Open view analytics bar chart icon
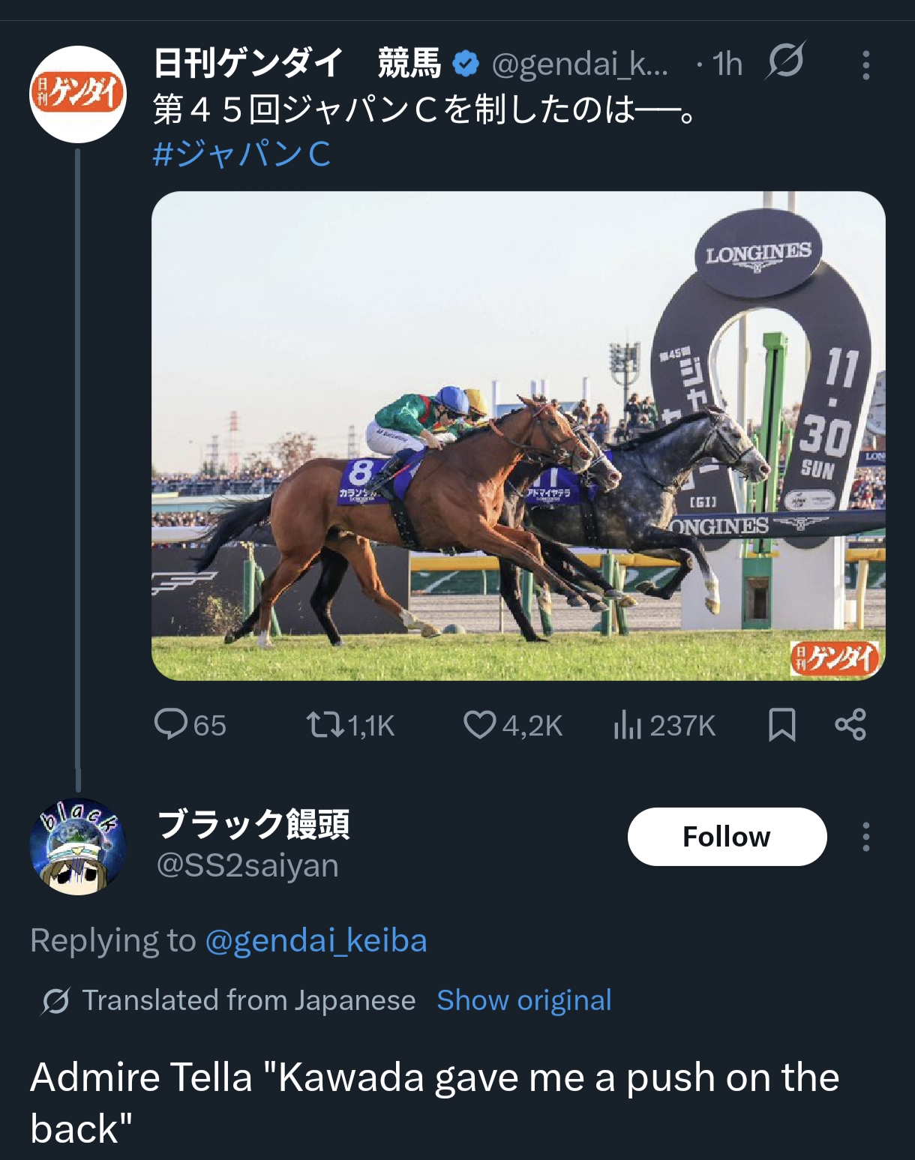Image resolution: width=915 pixels, height=1160 pixels. point(627,724)
